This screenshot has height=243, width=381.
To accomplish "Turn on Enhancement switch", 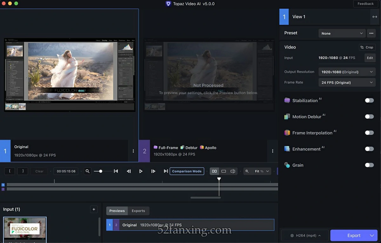I will (x=369, y=149).
